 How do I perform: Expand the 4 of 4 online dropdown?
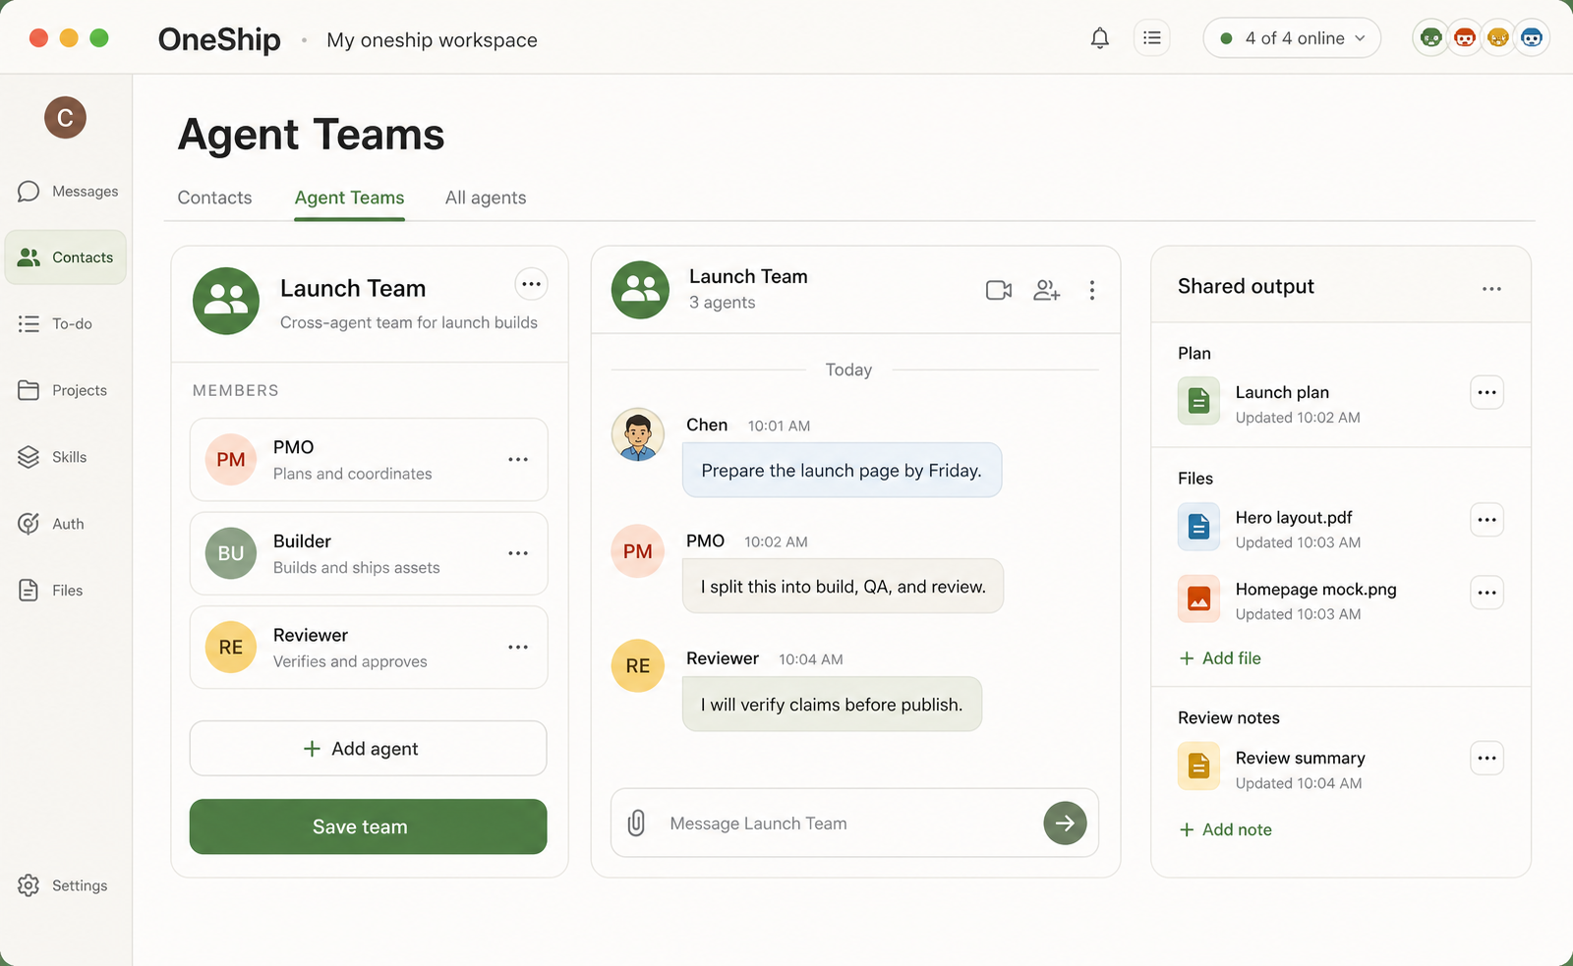[1292, 38]
